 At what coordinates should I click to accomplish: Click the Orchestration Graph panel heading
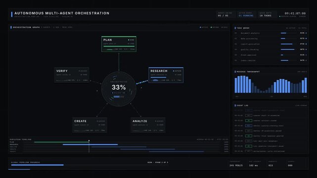coord(26,27)
